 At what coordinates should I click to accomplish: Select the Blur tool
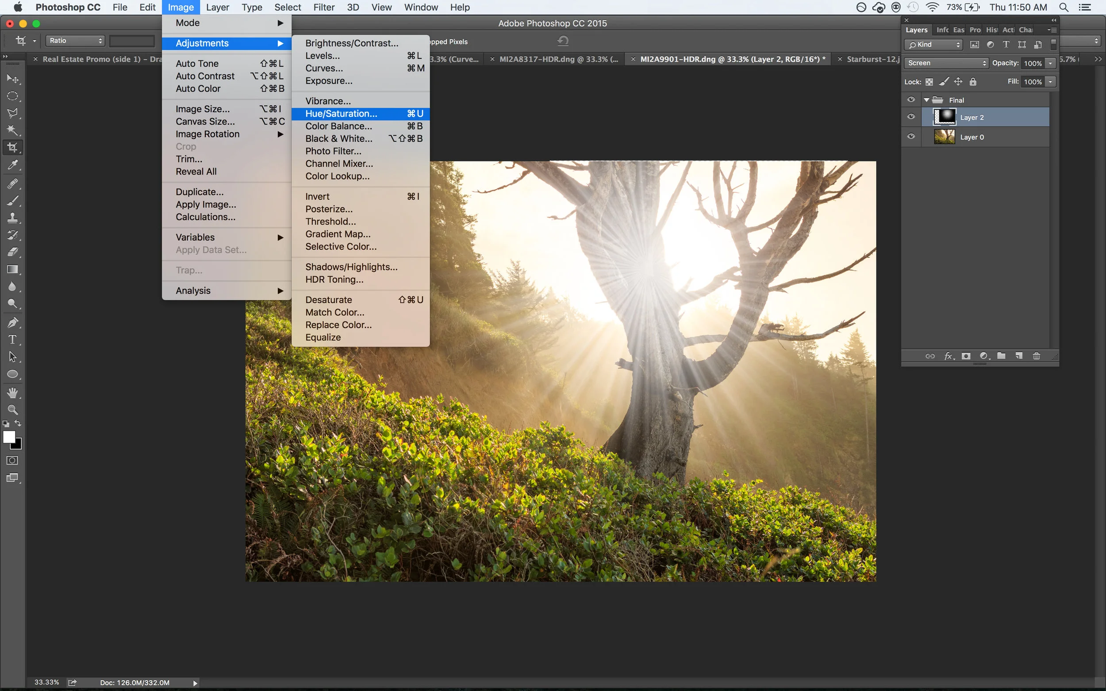pos(12,286)
